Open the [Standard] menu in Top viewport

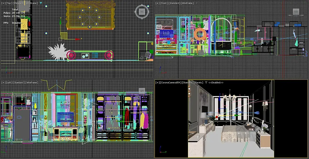pos(19,3)
